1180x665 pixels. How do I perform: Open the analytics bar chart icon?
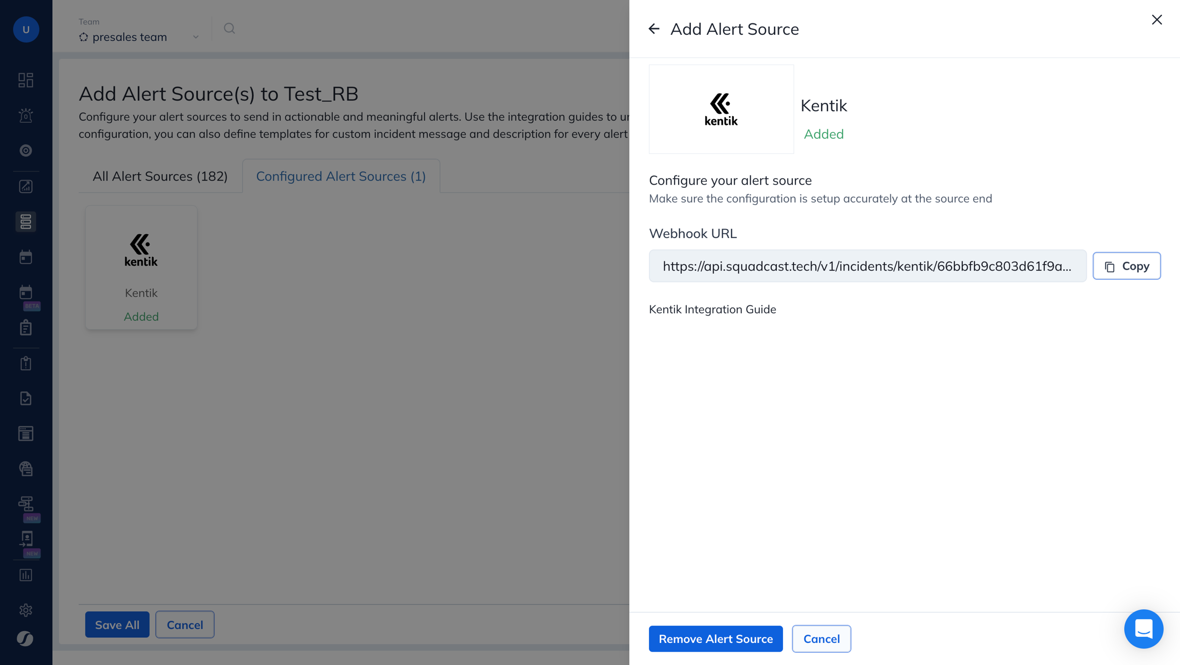(26, 575)
